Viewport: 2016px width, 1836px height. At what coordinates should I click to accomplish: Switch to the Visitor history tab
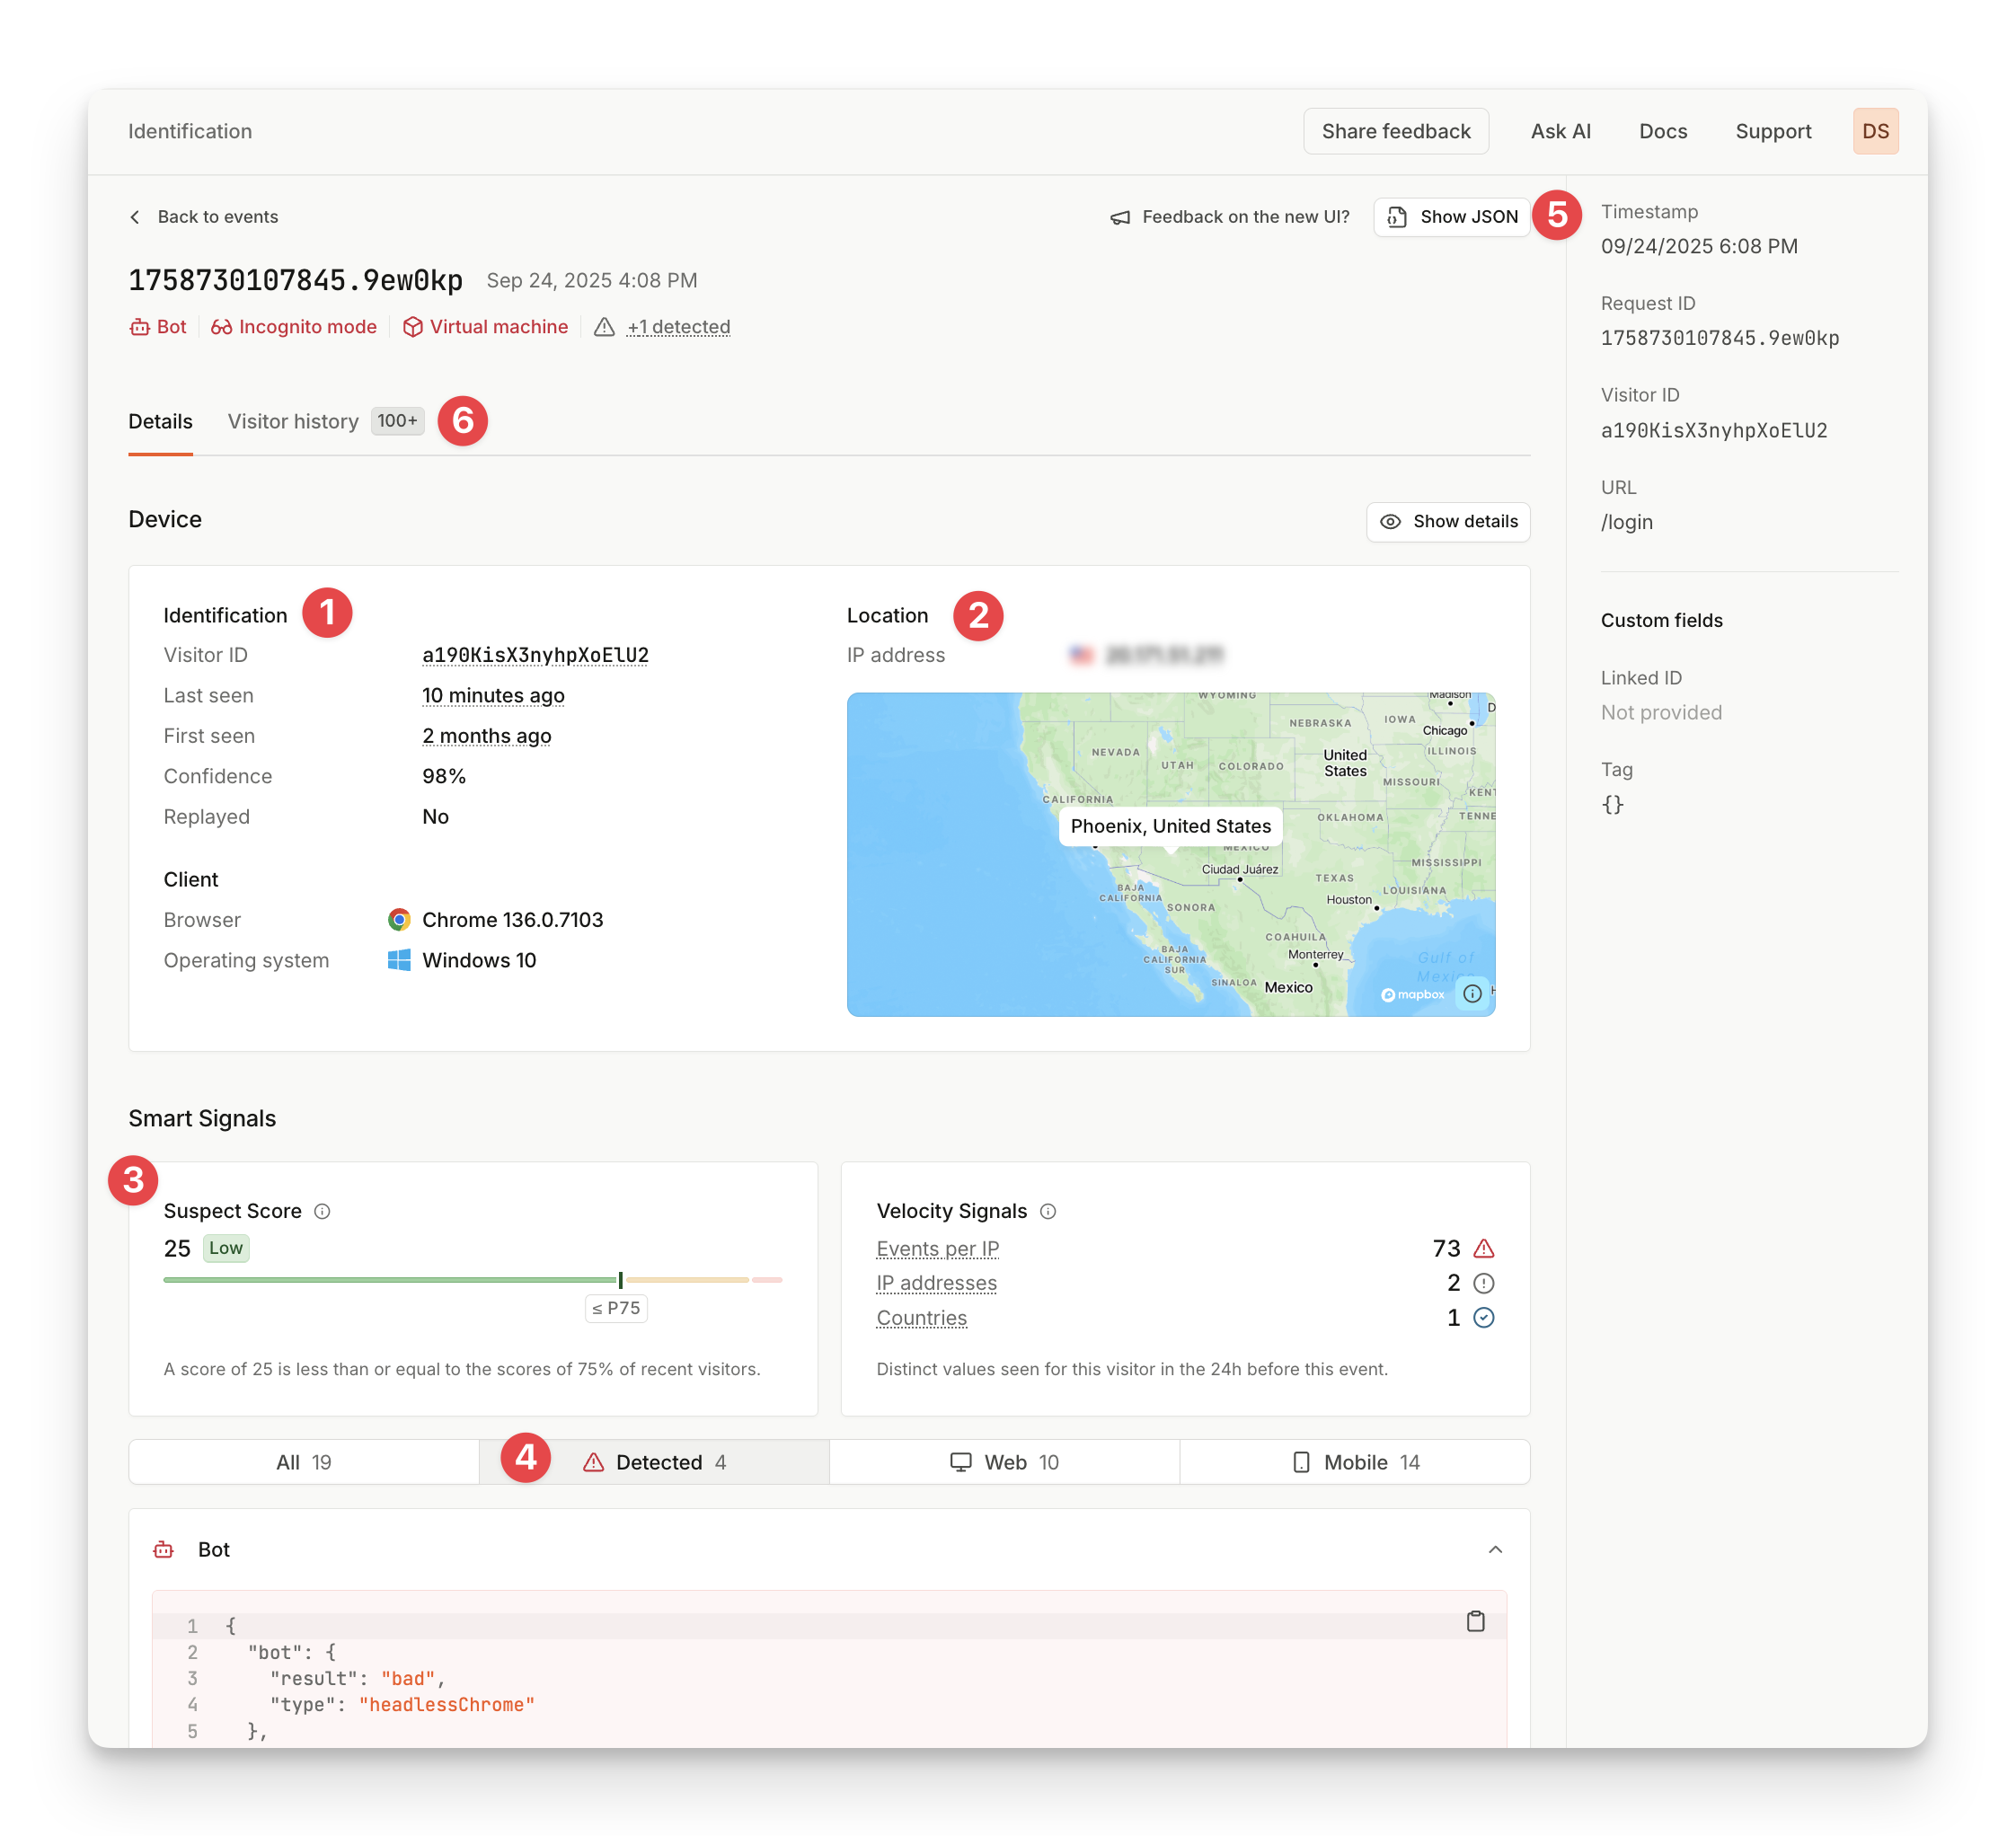[293, 421]
